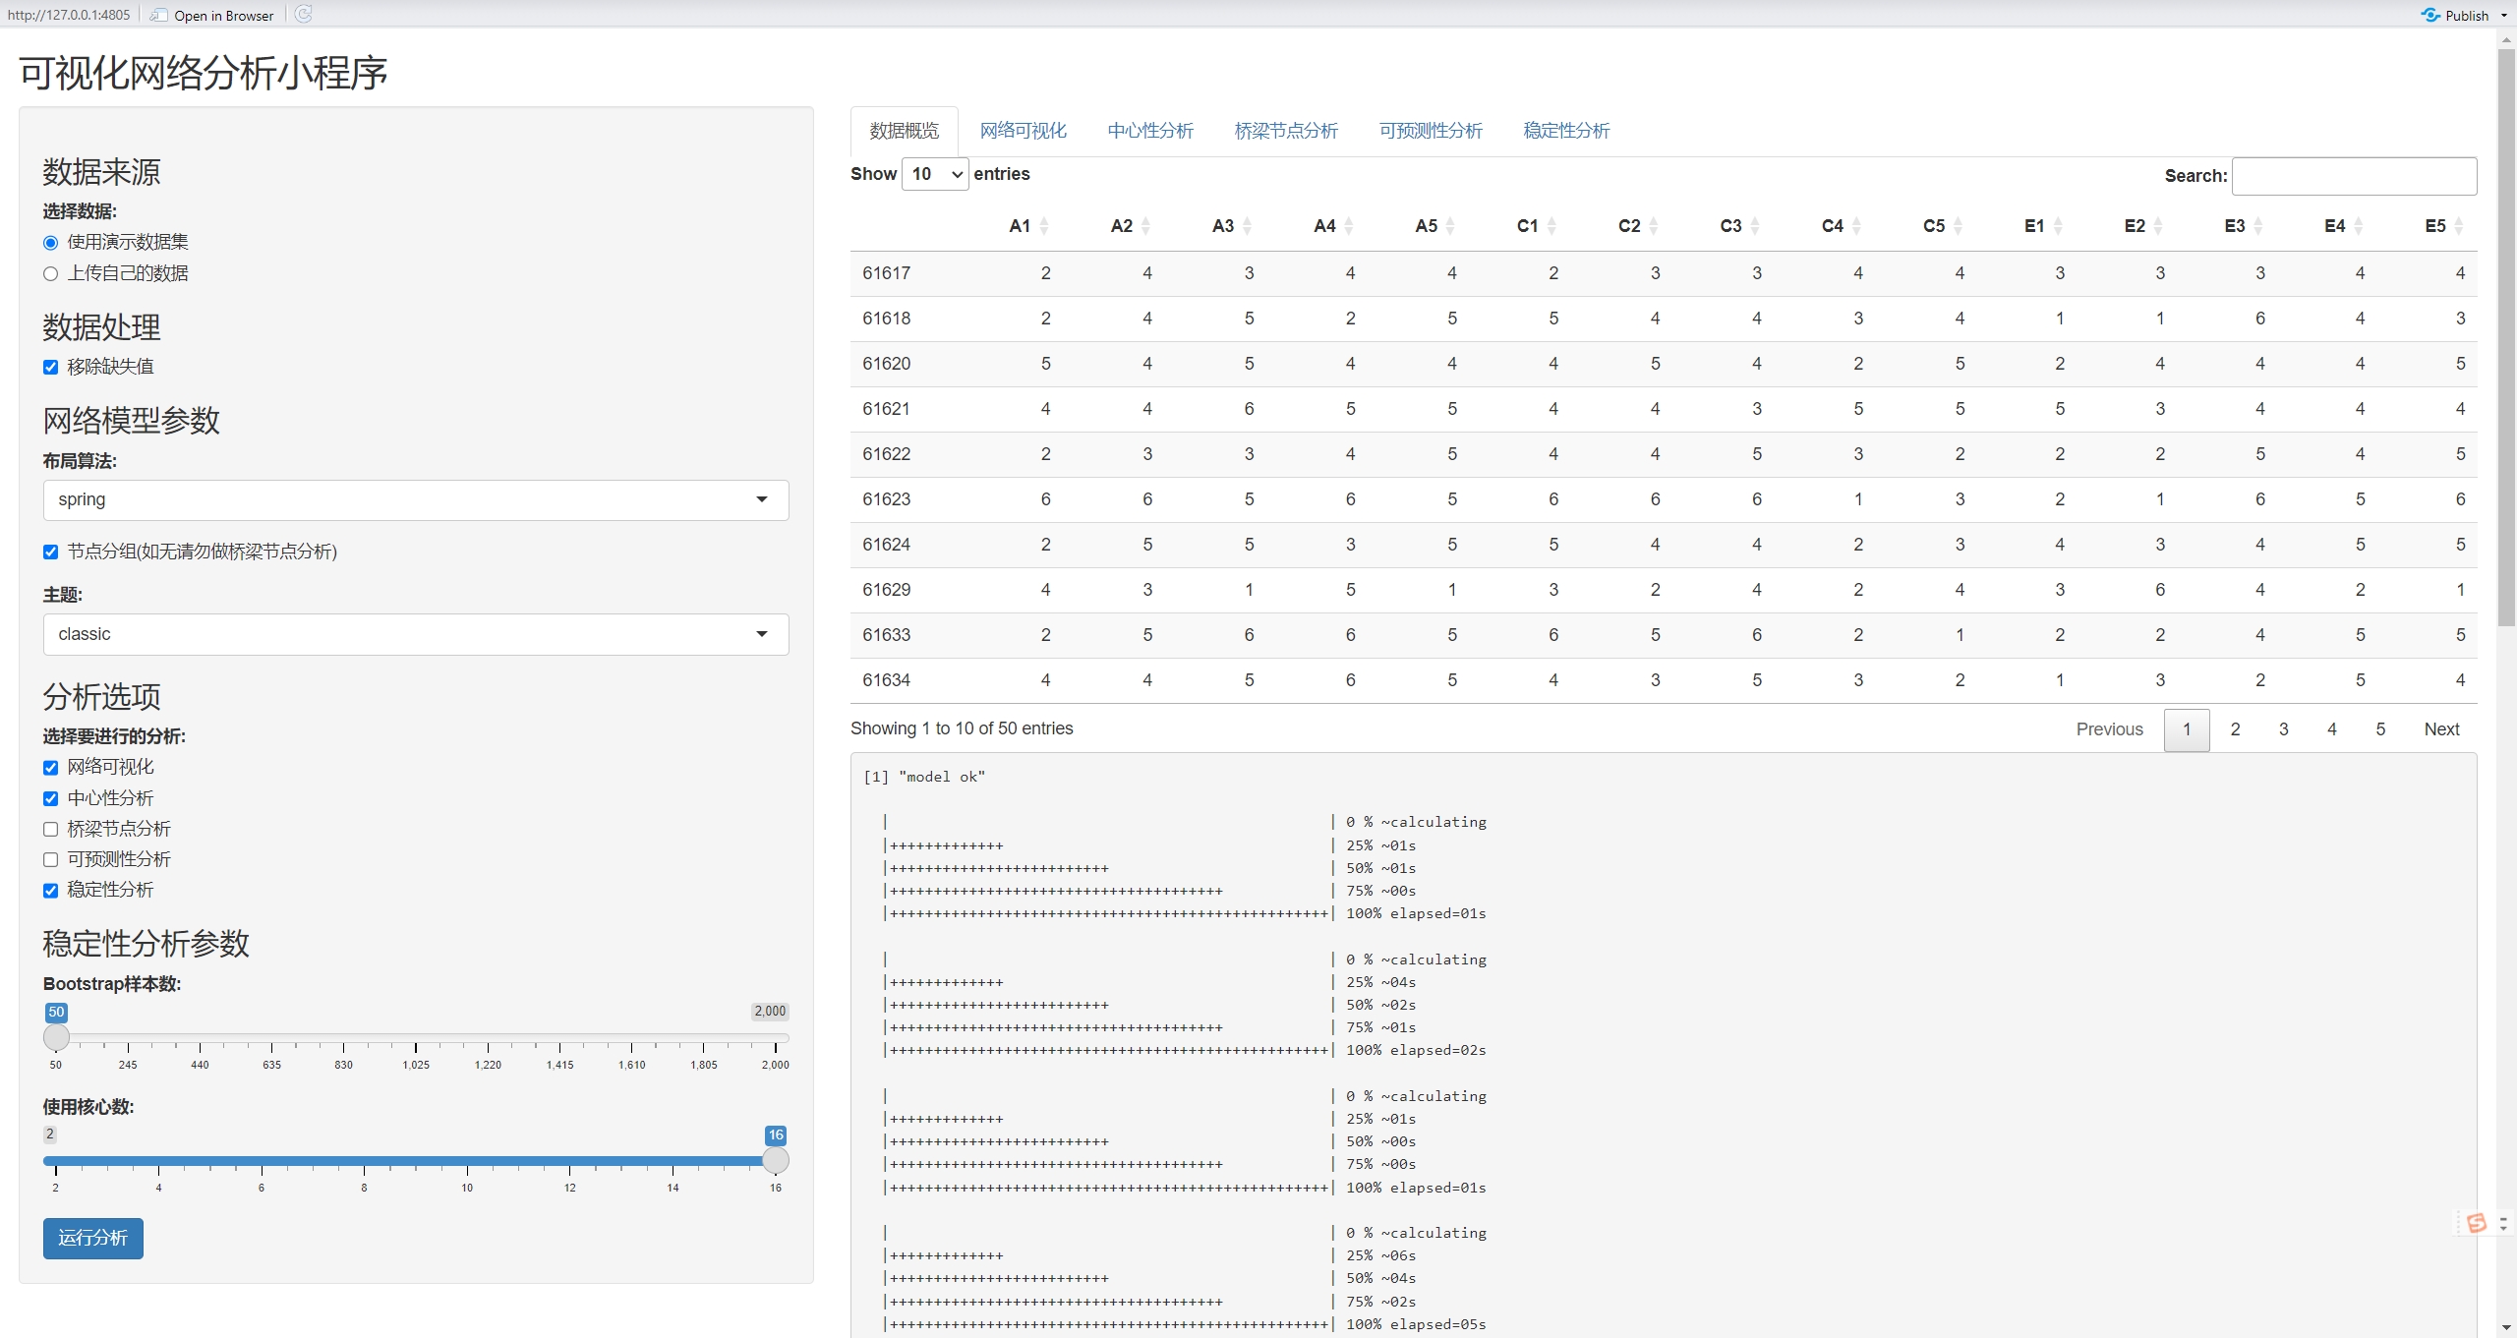2517x1338 pixels.
Task: Expand the classic theme dropdown
Action: click(x=416, y=635)
